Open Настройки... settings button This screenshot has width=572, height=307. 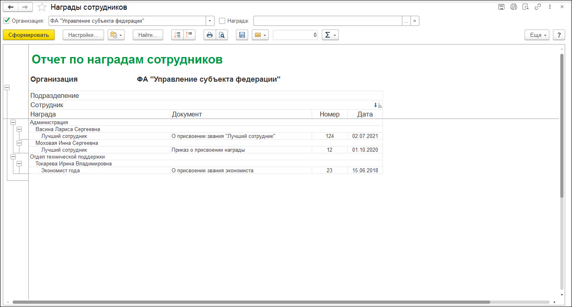click(x=83, y=35)
